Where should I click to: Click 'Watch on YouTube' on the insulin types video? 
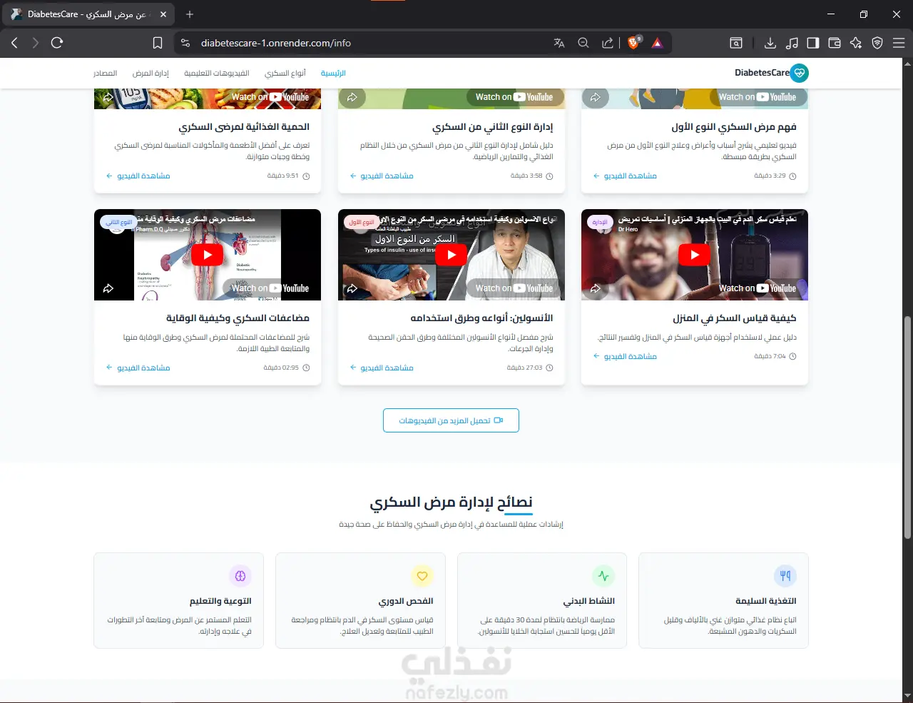[x=514, y=288]
